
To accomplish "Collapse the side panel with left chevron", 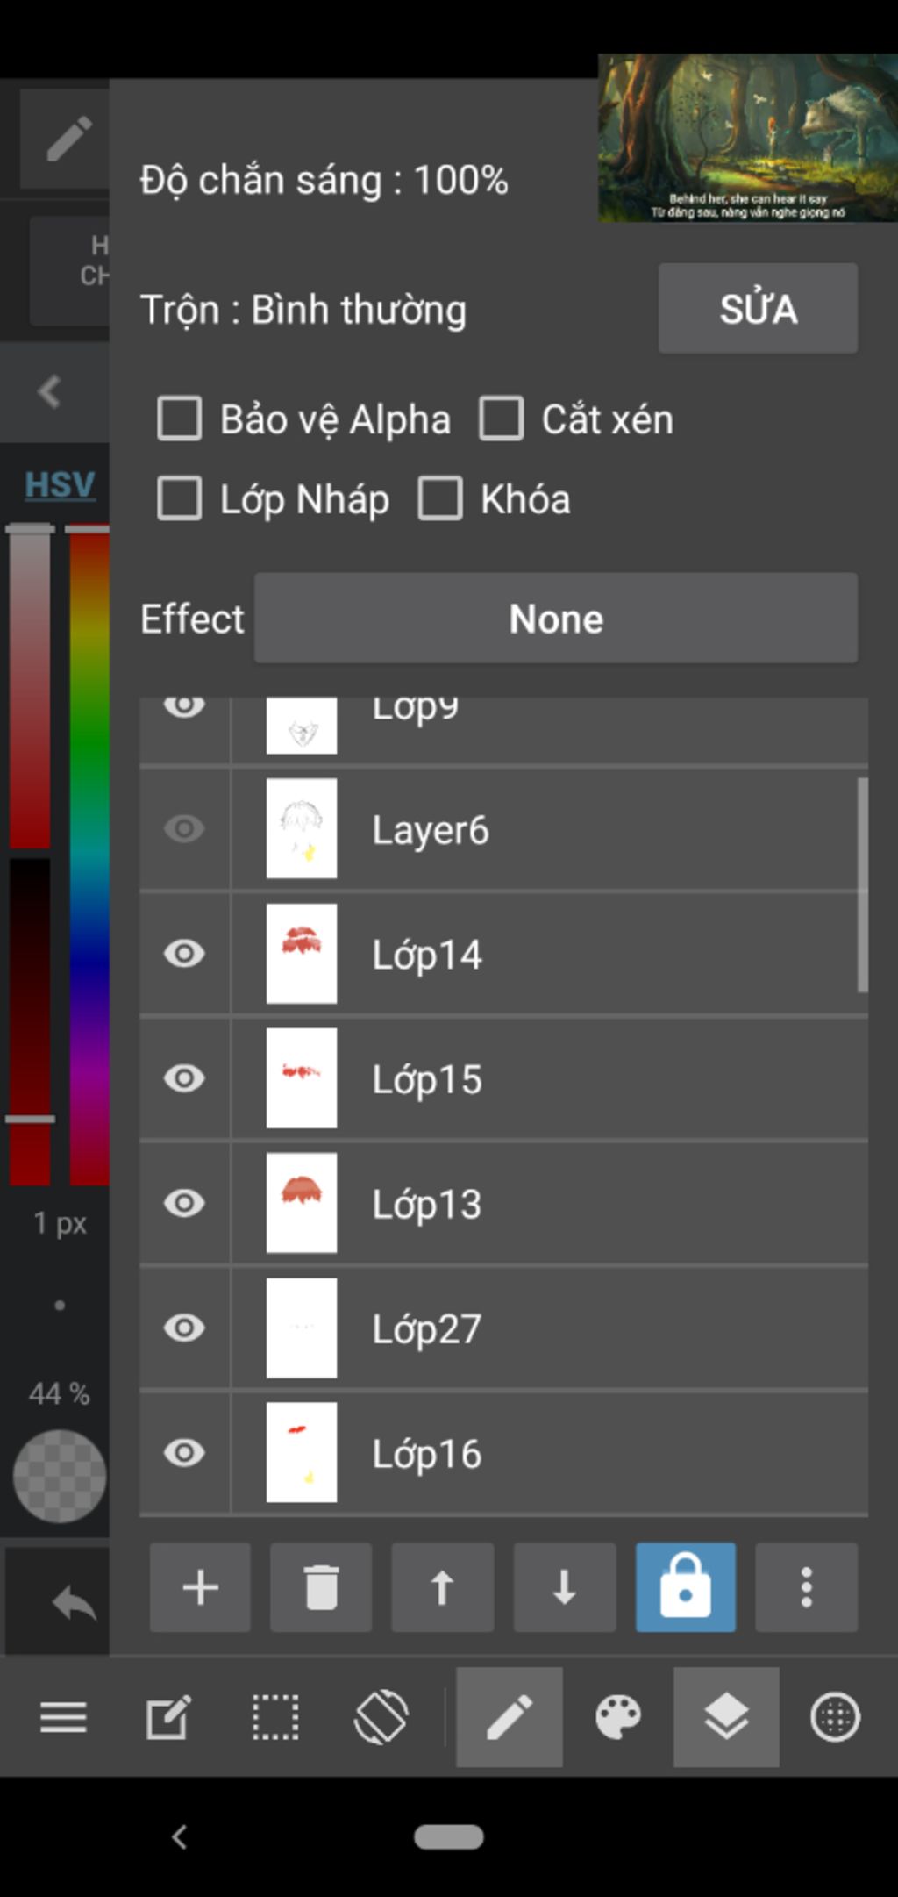I will pyautogui.click(x=50, y=391).
